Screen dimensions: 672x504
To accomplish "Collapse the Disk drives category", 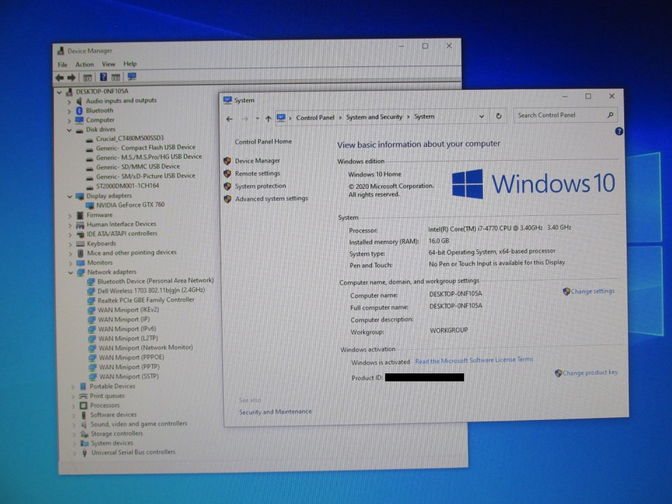I will [69, 130].
